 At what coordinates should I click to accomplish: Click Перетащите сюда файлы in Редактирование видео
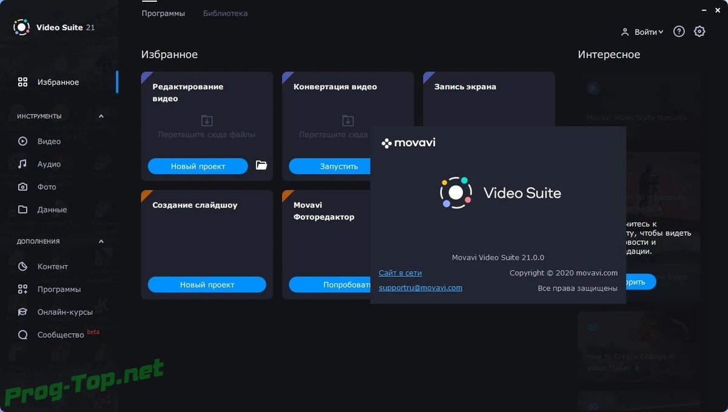(x=207, y=135)
